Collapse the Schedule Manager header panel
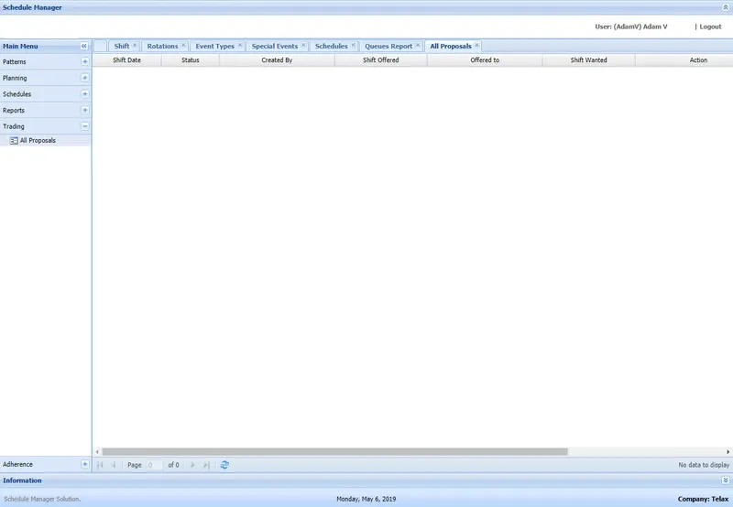 click(x=726, y=7)
